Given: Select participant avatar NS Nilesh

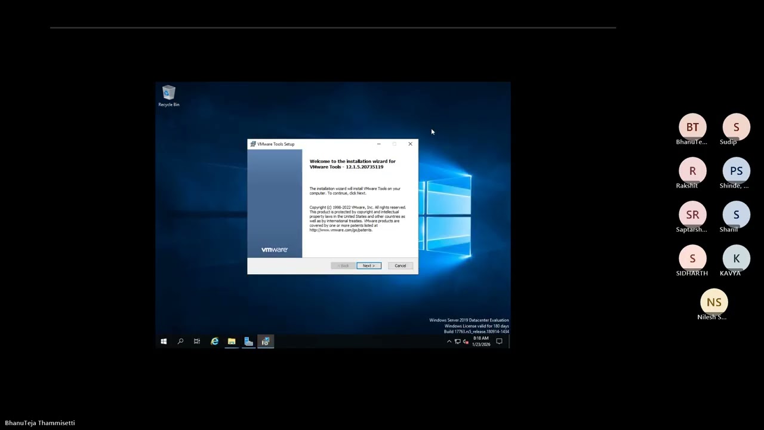Looking at the screenshot, I should (x=714, y=302).
